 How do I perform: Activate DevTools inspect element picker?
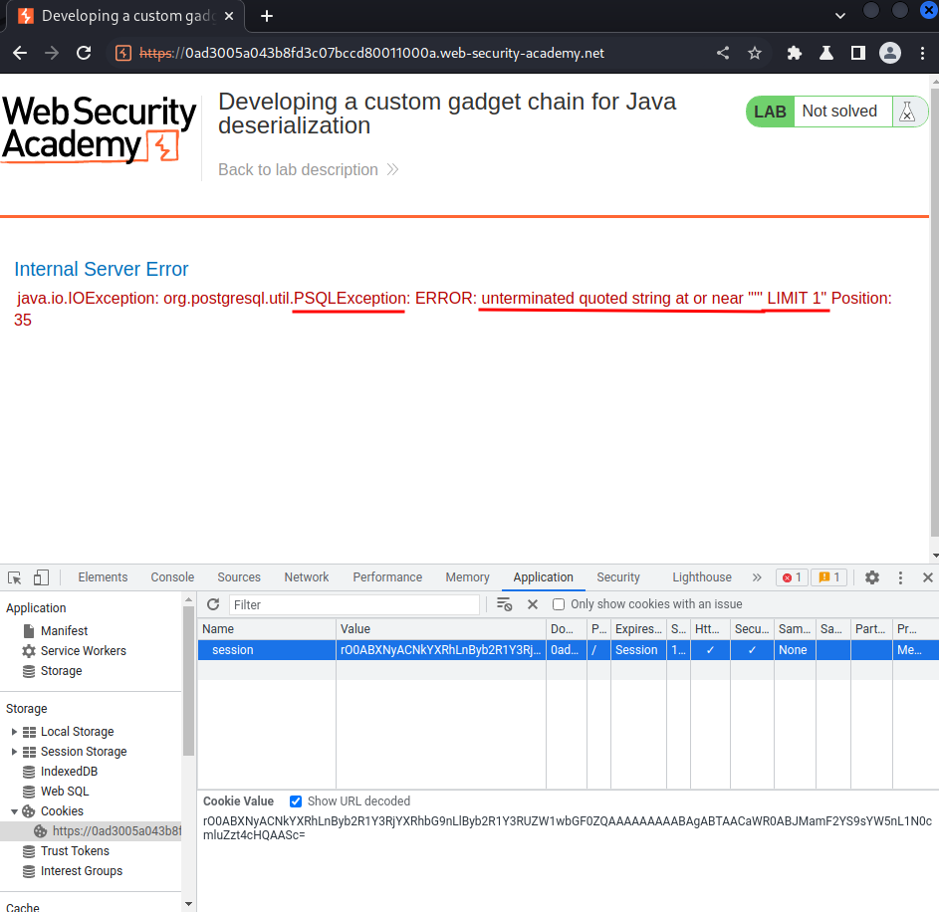pyautogui.click(x=14, y=577)
